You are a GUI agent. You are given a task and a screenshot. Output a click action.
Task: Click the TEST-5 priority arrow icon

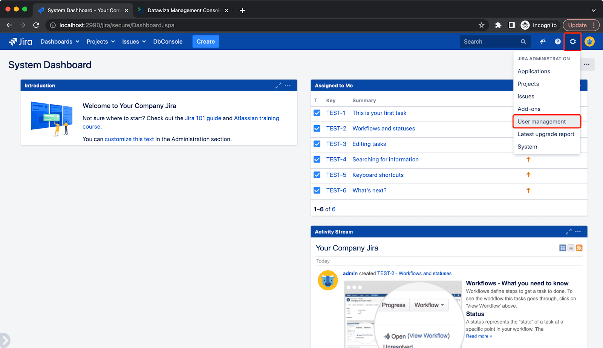coord(528,175)
